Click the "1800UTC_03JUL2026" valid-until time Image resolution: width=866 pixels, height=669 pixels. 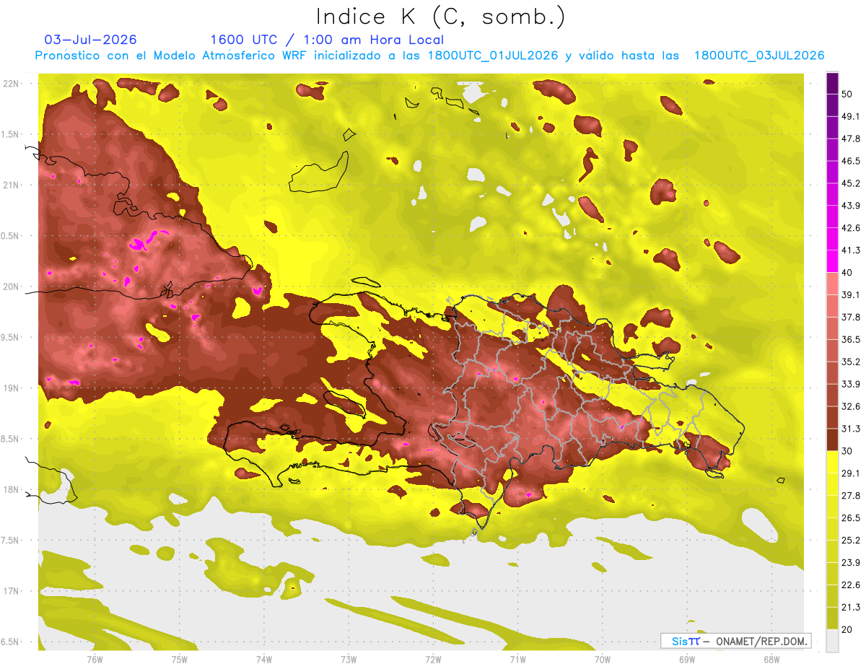[759, 56]
